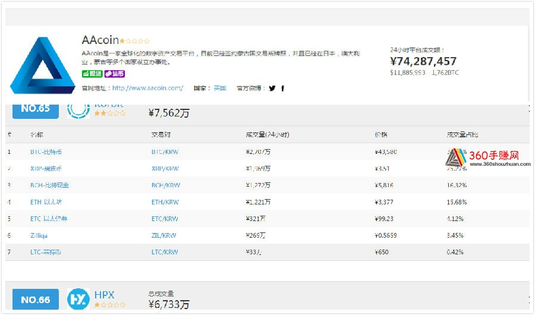Click the volume ¥321万
The height and width of the screenshot is (315, 535).
(x=255, y=219)
